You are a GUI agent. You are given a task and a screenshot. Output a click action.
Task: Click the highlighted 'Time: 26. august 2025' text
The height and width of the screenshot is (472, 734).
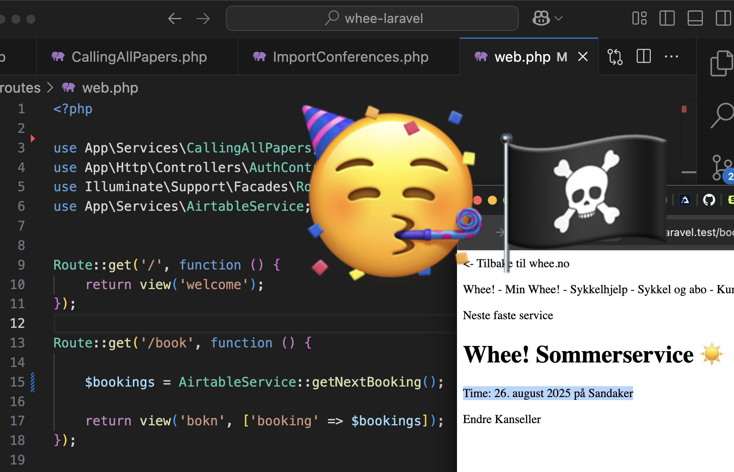548,393
